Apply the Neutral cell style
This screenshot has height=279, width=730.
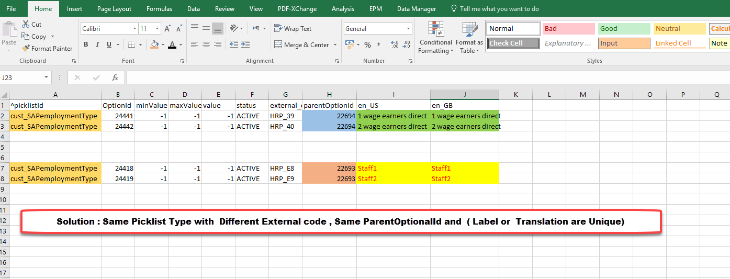tap(680, 29)
